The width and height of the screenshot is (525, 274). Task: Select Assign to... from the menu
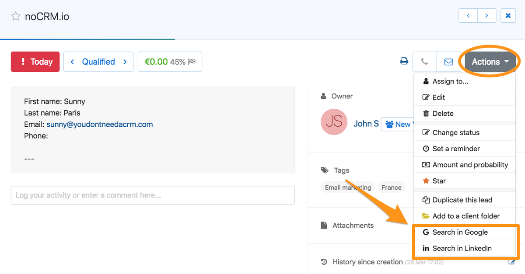coord(450,81)
